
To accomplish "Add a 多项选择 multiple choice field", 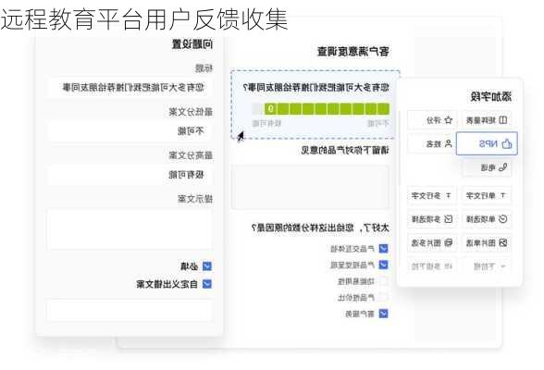I will (431, 219).
